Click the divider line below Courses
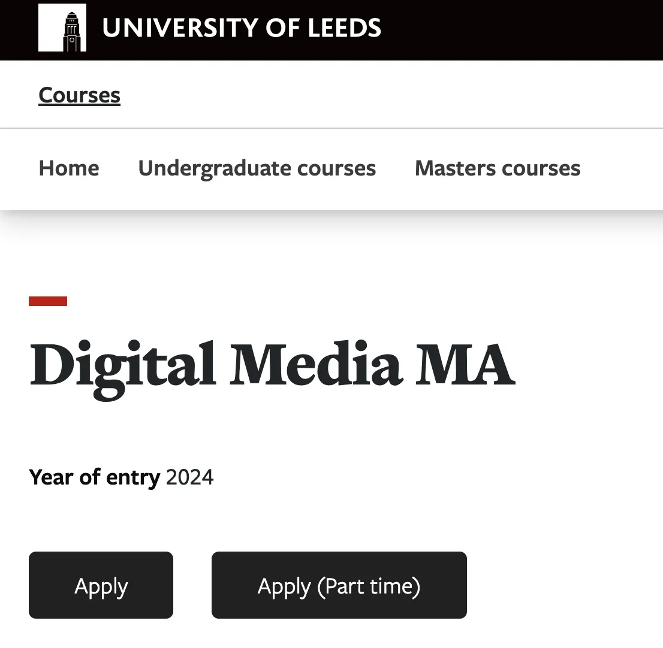663x648 pixels. pos(360,128)
